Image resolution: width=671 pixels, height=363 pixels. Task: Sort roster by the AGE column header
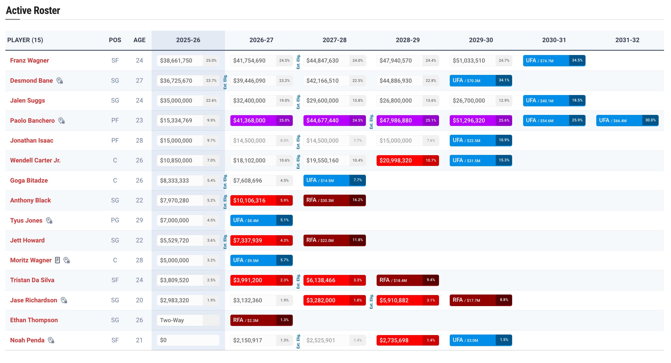pyautogui.click(x=139, y=40)
